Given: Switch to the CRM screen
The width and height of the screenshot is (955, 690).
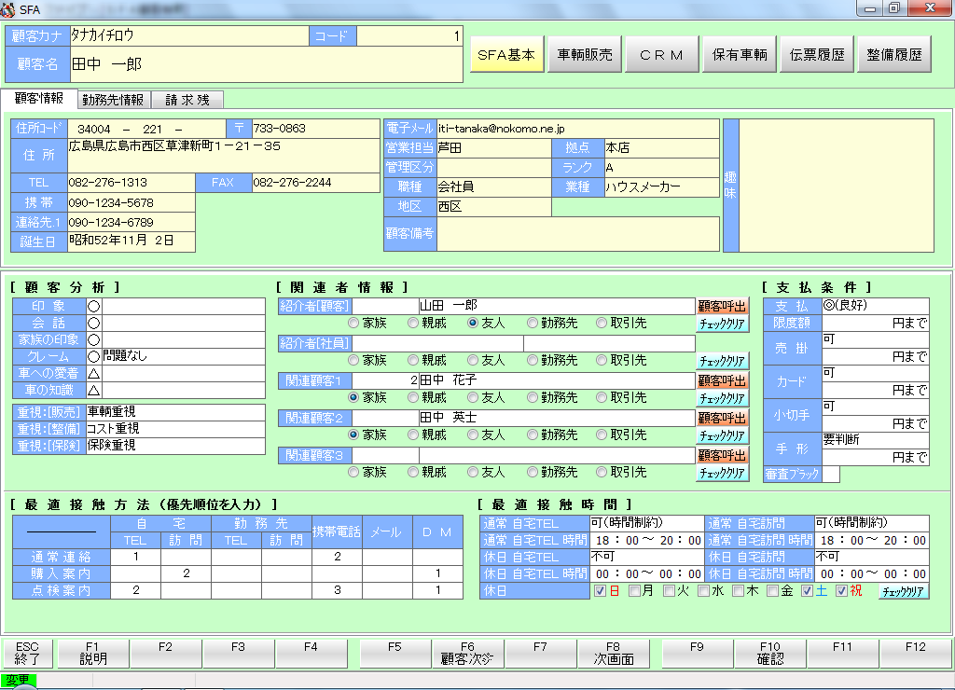Looking at the screenshot, I should (x=661, y=55).
